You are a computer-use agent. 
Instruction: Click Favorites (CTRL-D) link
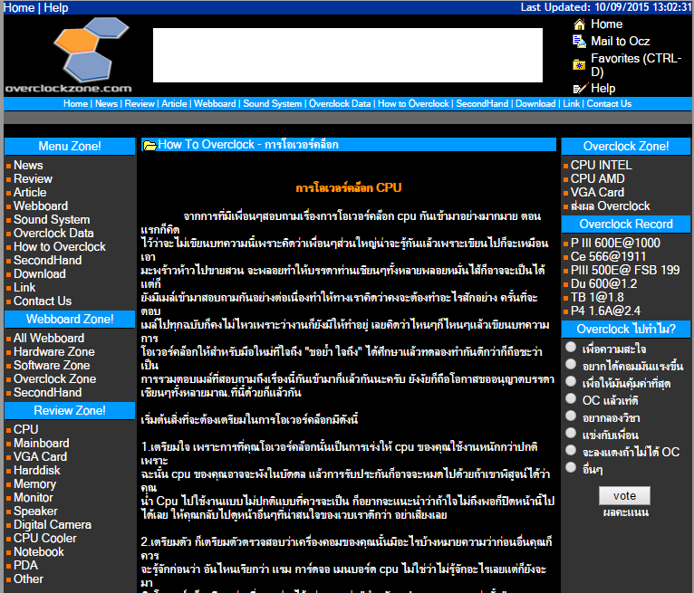(636, 65)
